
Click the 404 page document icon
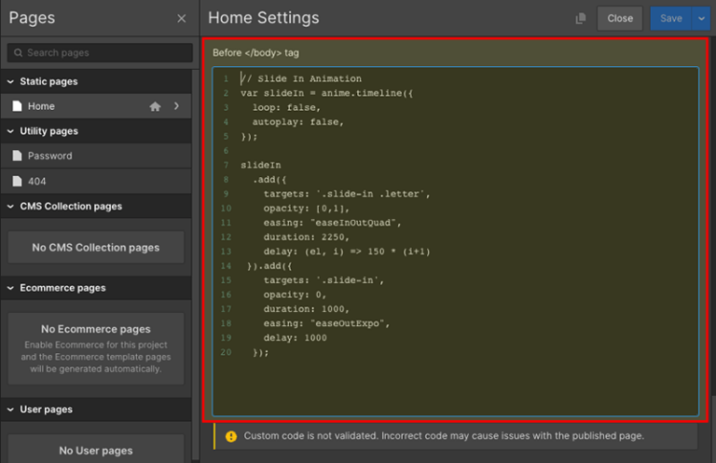[x=17, y=182]
